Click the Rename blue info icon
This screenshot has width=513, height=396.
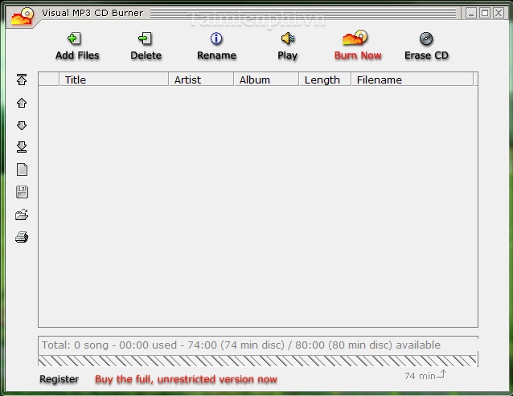[216, 39]
